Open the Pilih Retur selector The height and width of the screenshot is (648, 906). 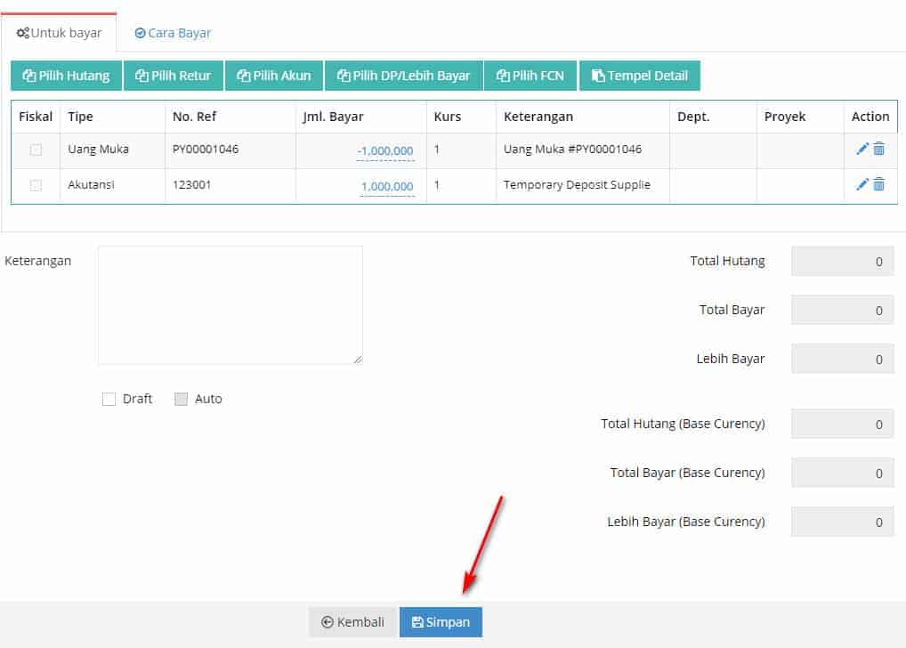click(174, 76)
